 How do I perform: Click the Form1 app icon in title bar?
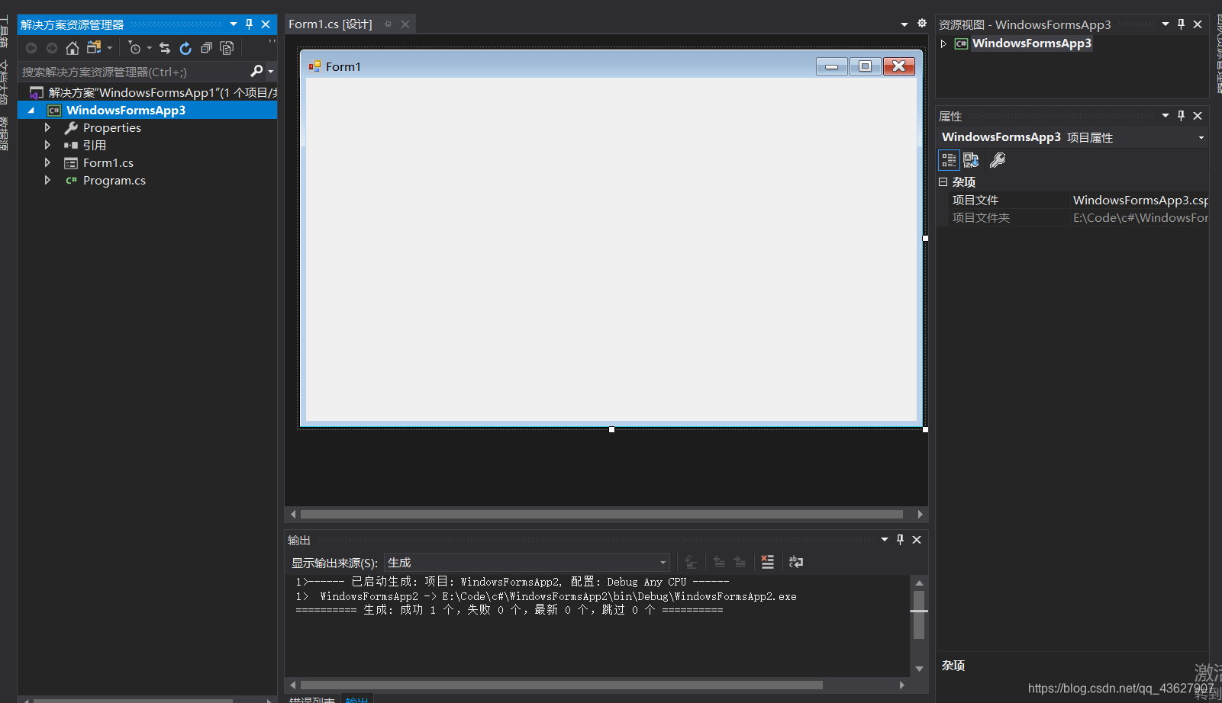tap(314, 66)
